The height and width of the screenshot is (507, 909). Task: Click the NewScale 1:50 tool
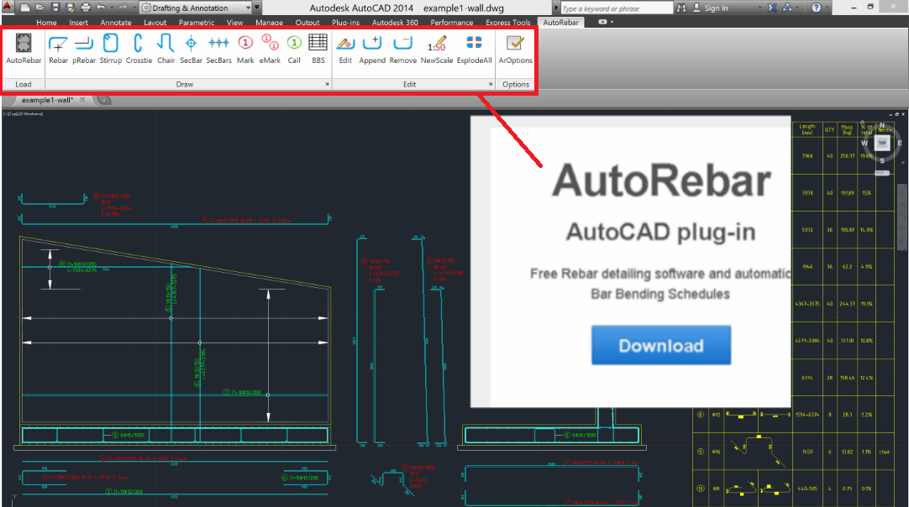pos(437,50)
